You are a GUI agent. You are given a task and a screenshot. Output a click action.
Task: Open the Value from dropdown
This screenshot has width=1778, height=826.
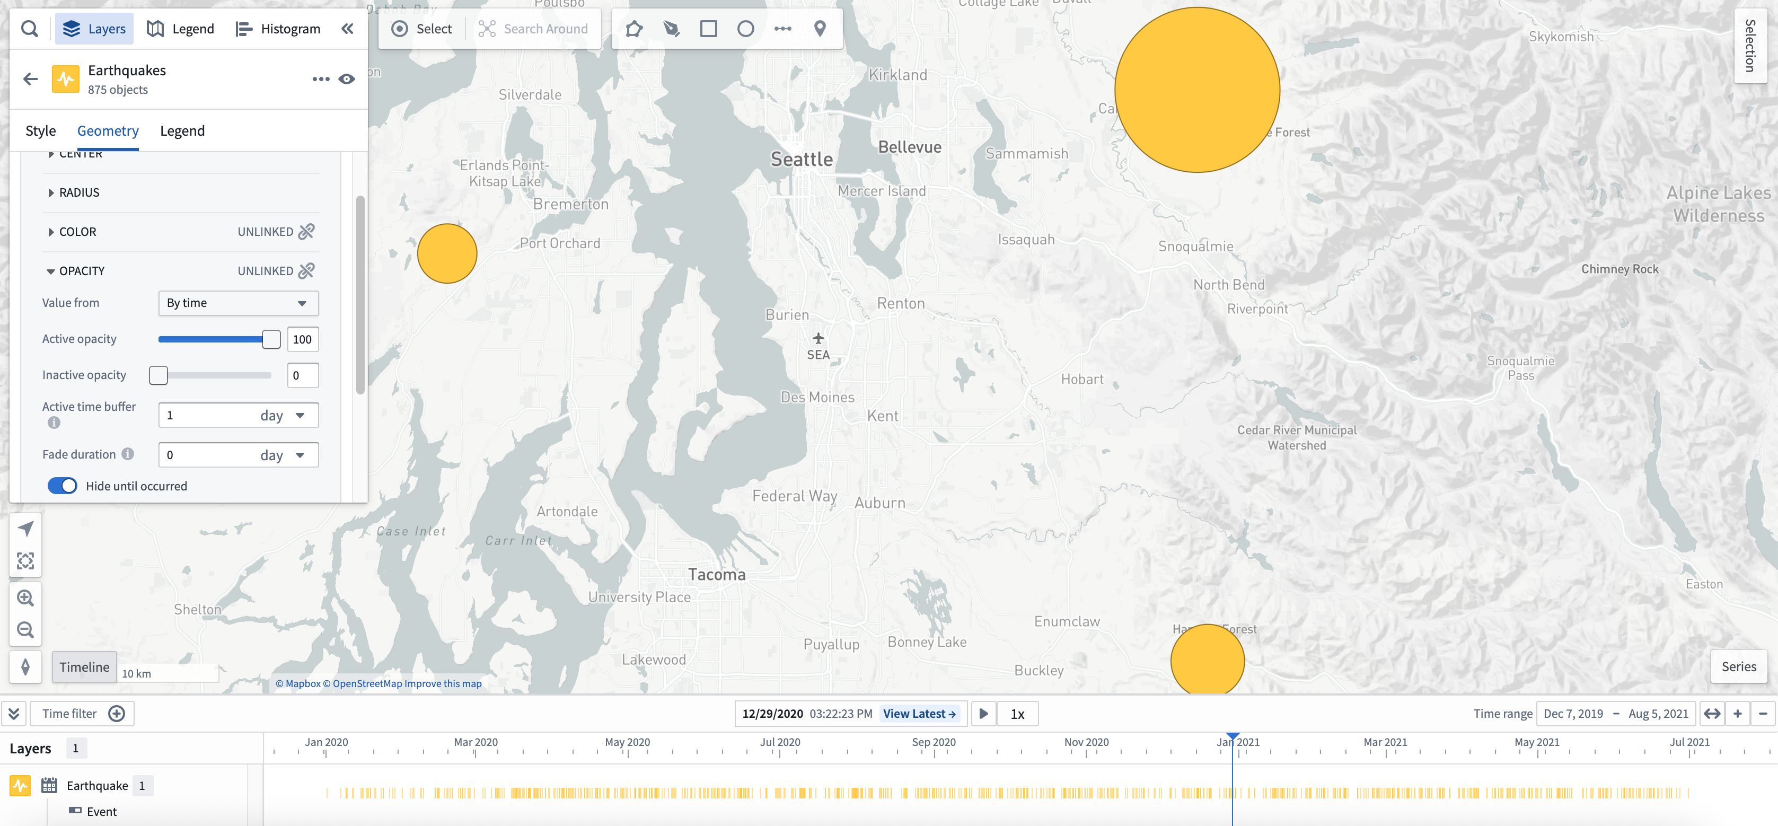(238, 303)
